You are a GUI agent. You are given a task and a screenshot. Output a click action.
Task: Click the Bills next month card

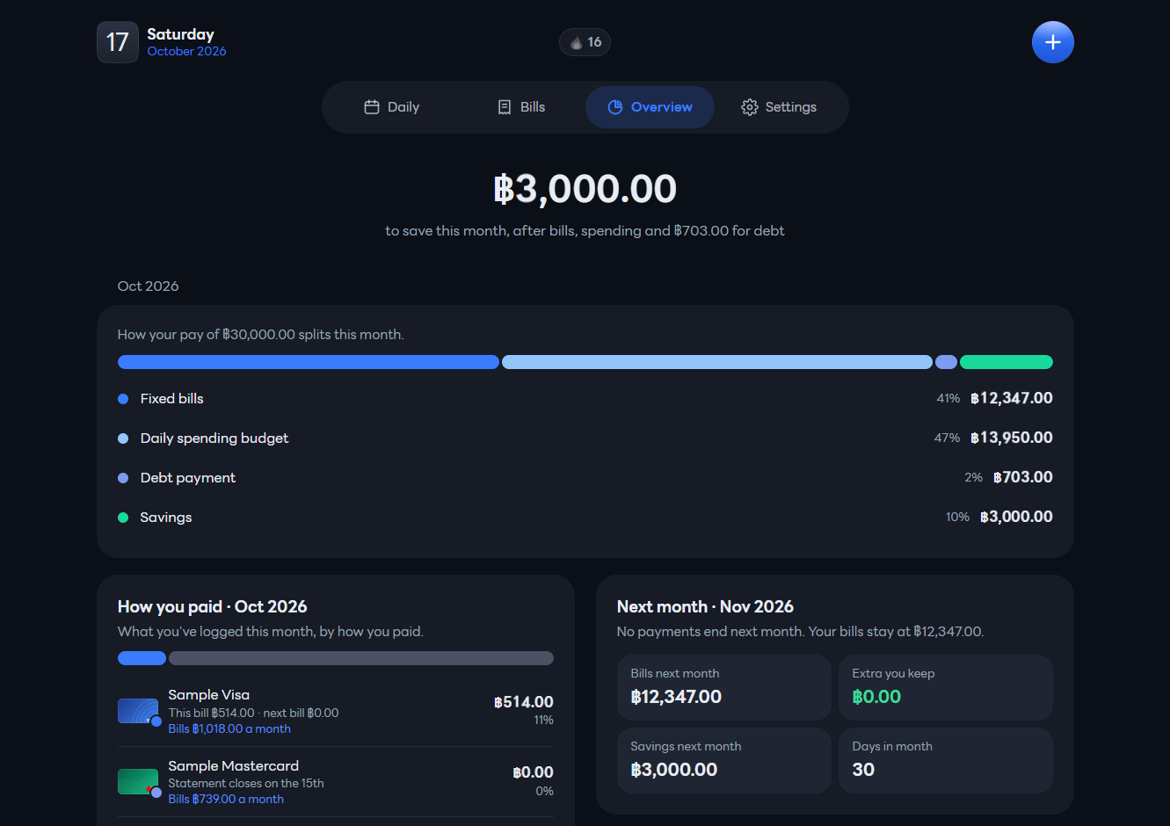click(724, 687)
